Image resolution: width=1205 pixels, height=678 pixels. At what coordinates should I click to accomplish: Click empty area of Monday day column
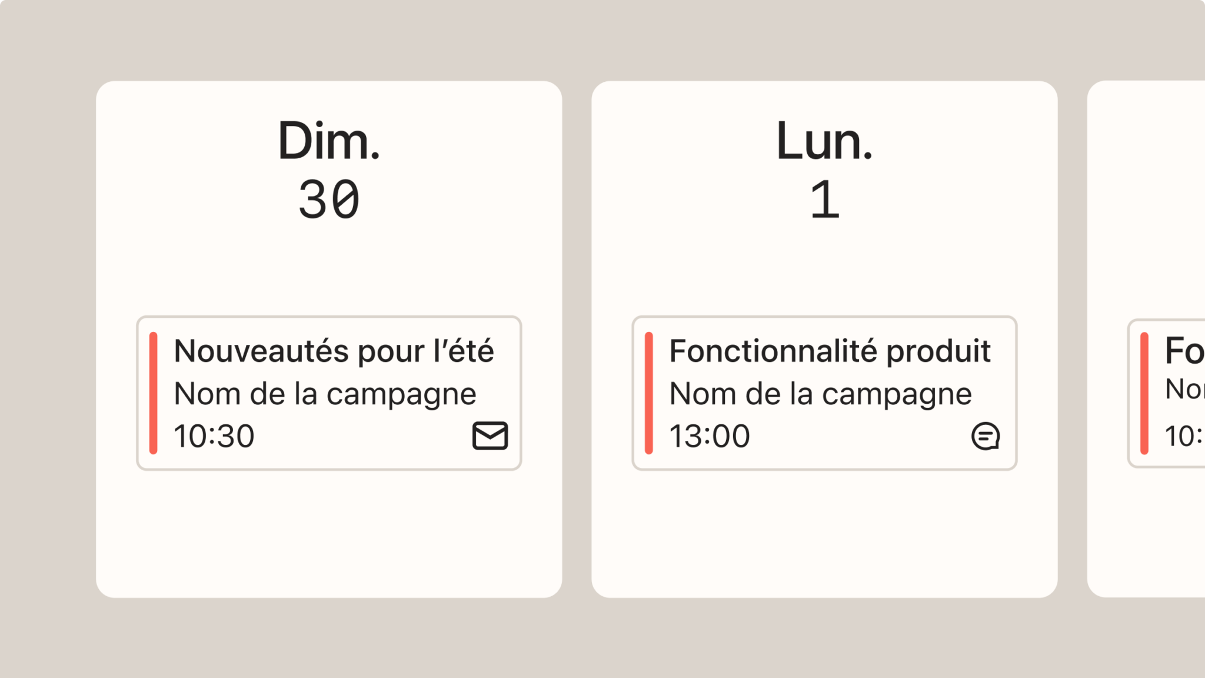(824, 533)
